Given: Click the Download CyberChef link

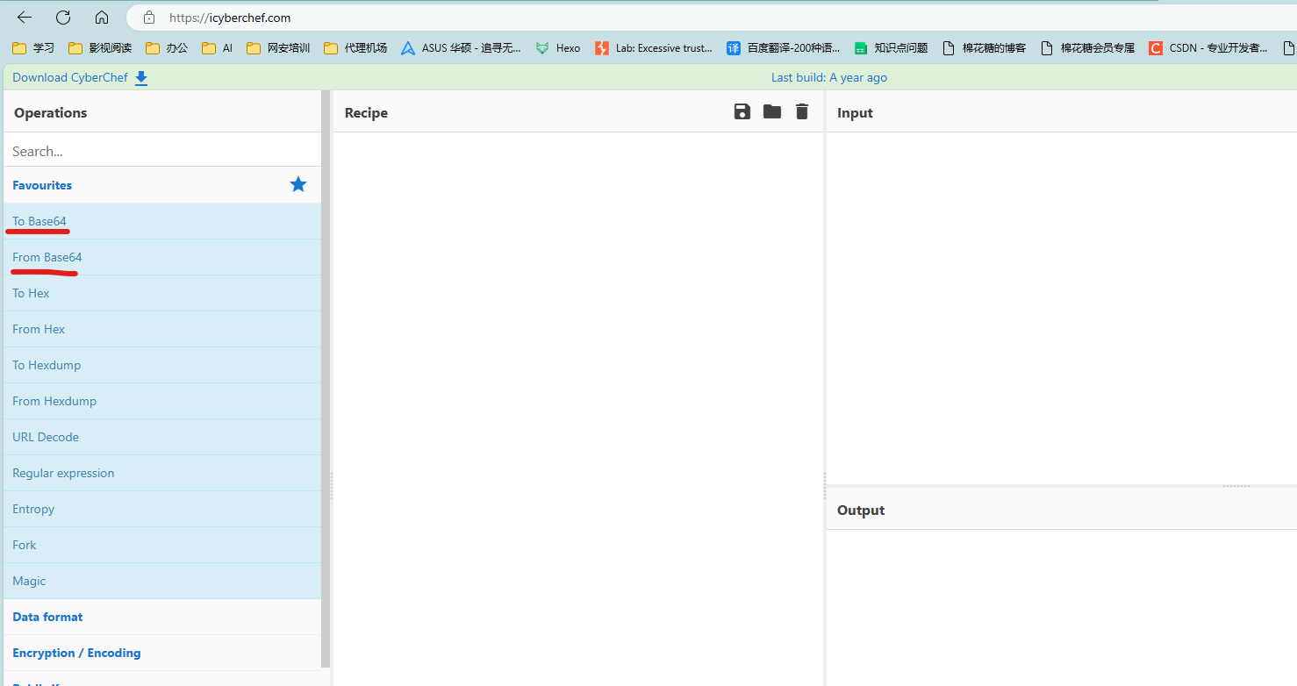Looking at the screenshot, I should pos(70,77).
